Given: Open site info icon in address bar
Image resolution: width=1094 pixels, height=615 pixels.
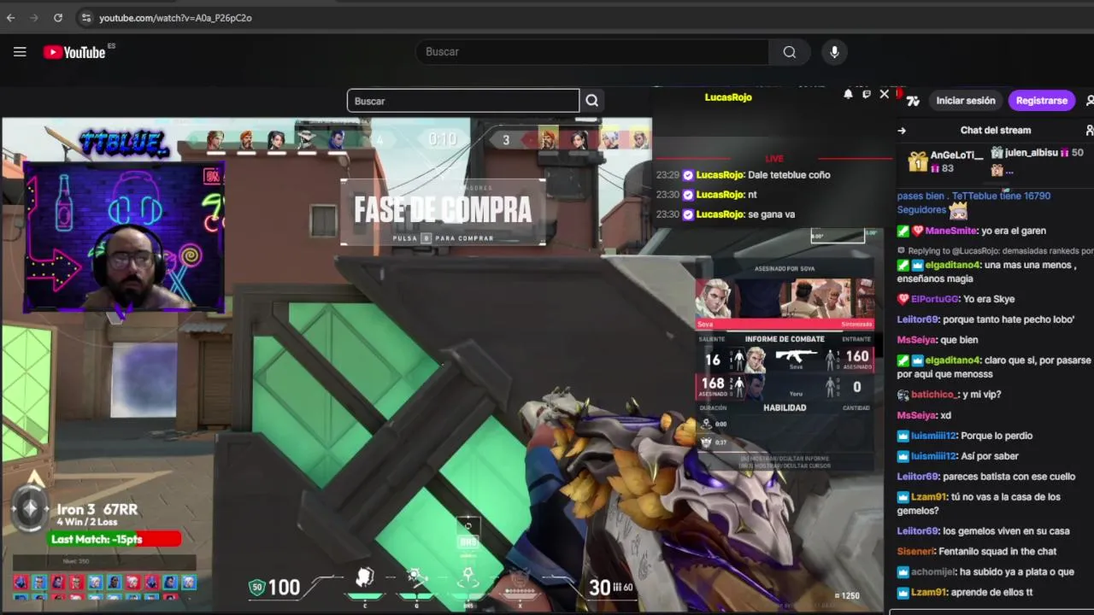Looking at the screenshot, I should coord(85,17).
